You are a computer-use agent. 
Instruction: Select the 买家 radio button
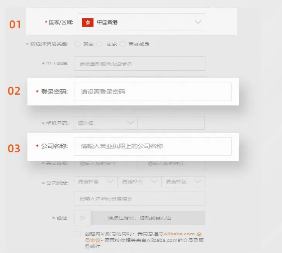click(77, 44)
